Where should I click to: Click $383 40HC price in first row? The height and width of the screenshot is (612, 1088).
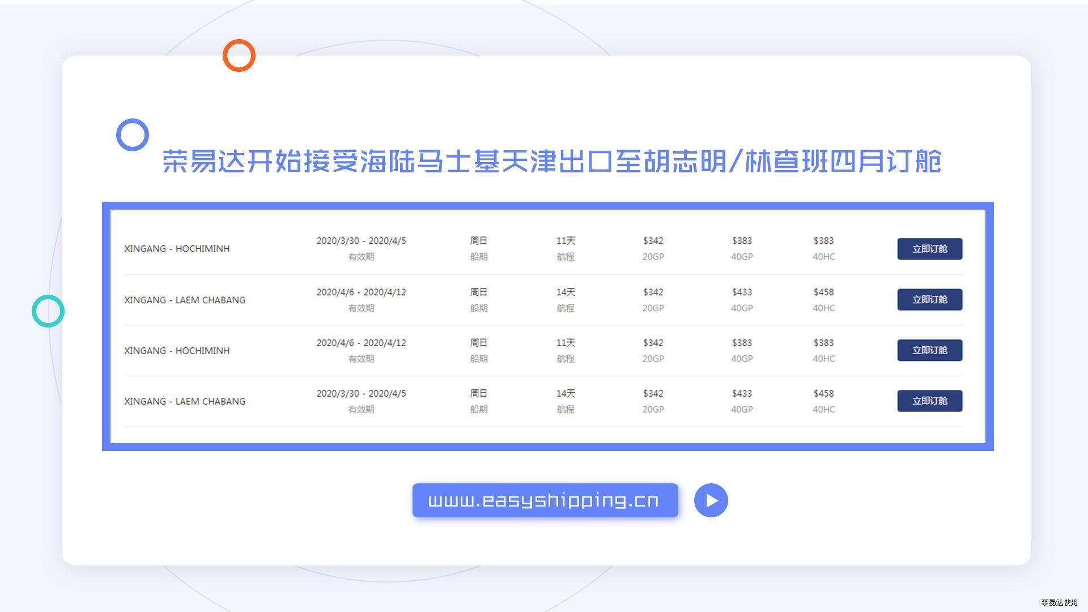point(823,241)
